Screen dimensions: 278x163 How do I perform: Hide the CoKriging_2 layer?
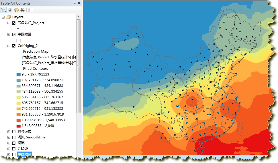[14, 46]
